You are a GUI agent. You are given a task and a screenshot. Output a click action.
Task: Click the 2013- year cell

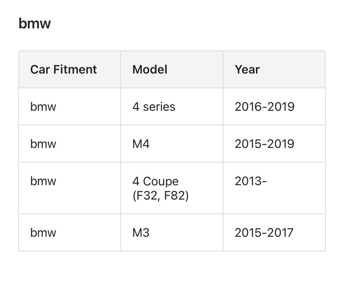[250, 181]
